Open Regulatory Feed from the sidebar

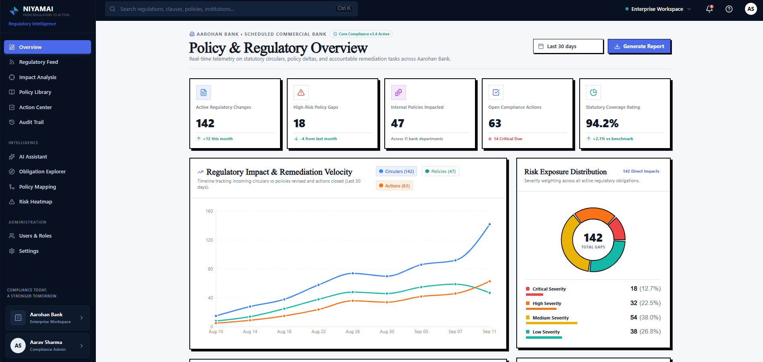pyautogui.click(x=47, y=62)
